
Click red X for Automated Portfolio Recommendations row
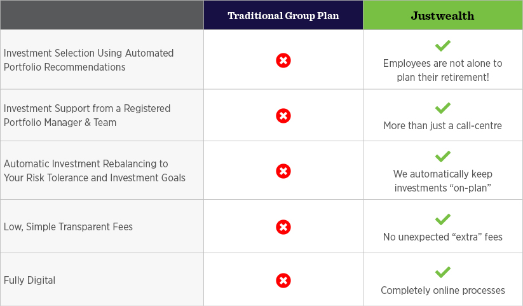coord(283,60)
